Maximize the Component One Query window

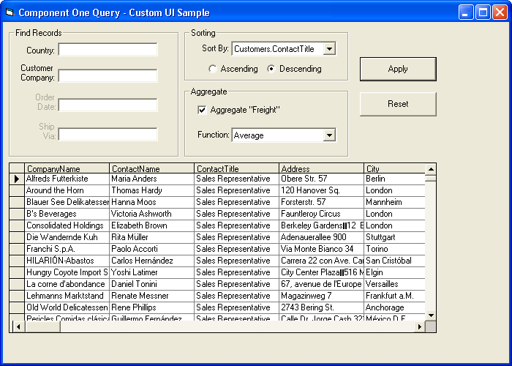coord(483,12)
